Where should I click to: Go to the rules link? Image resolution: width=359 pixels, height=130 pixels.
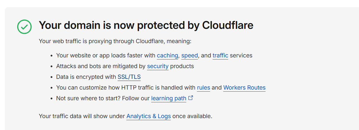(x=204, y=87)
